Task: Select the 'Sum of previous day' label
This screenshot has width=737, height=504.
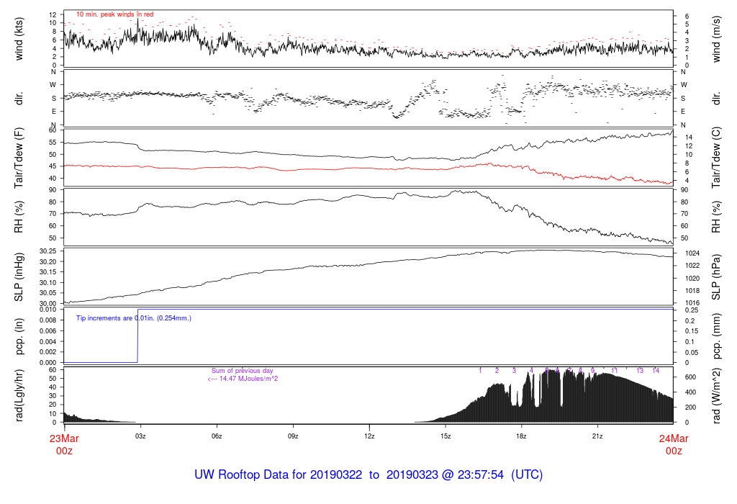Action: pos(243,371)
